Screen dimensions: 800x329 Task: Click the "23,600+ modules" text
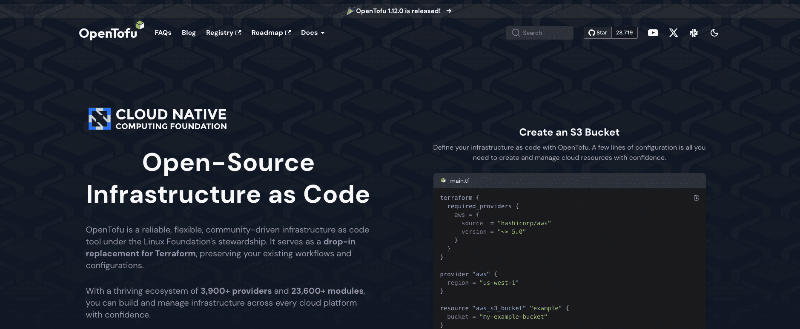coord(327,291)
